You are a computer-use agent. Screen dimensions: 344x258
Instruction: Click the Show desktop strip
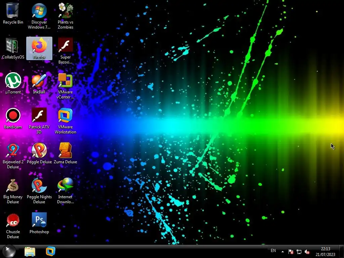(x=342, y=251)
